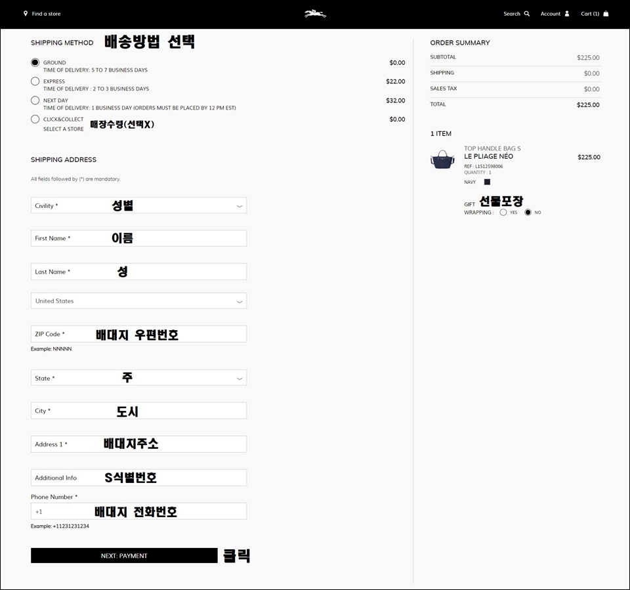
Task: Click the Search text link
Action: point(512,14)
